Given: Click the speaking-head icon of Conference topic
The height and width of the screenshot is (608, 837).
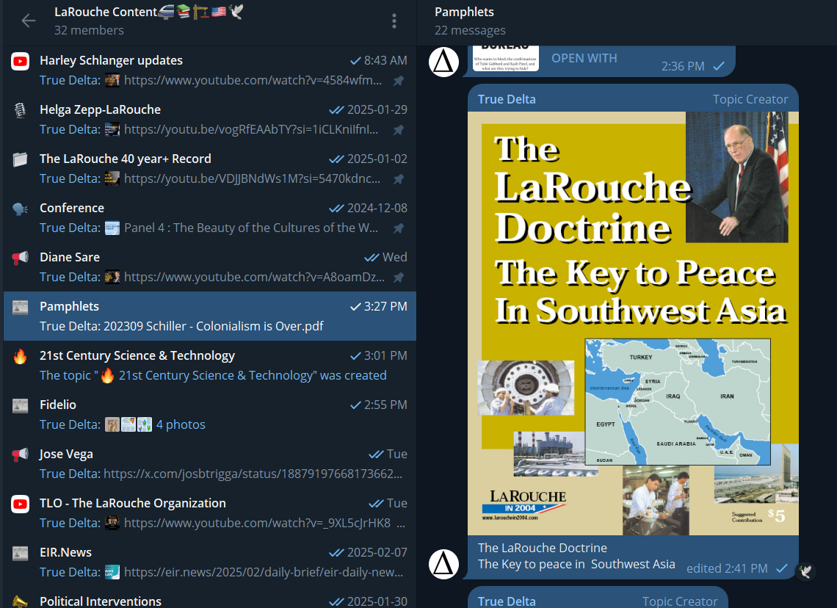Looking at the screenshot, I should click(x=21, y=209).
